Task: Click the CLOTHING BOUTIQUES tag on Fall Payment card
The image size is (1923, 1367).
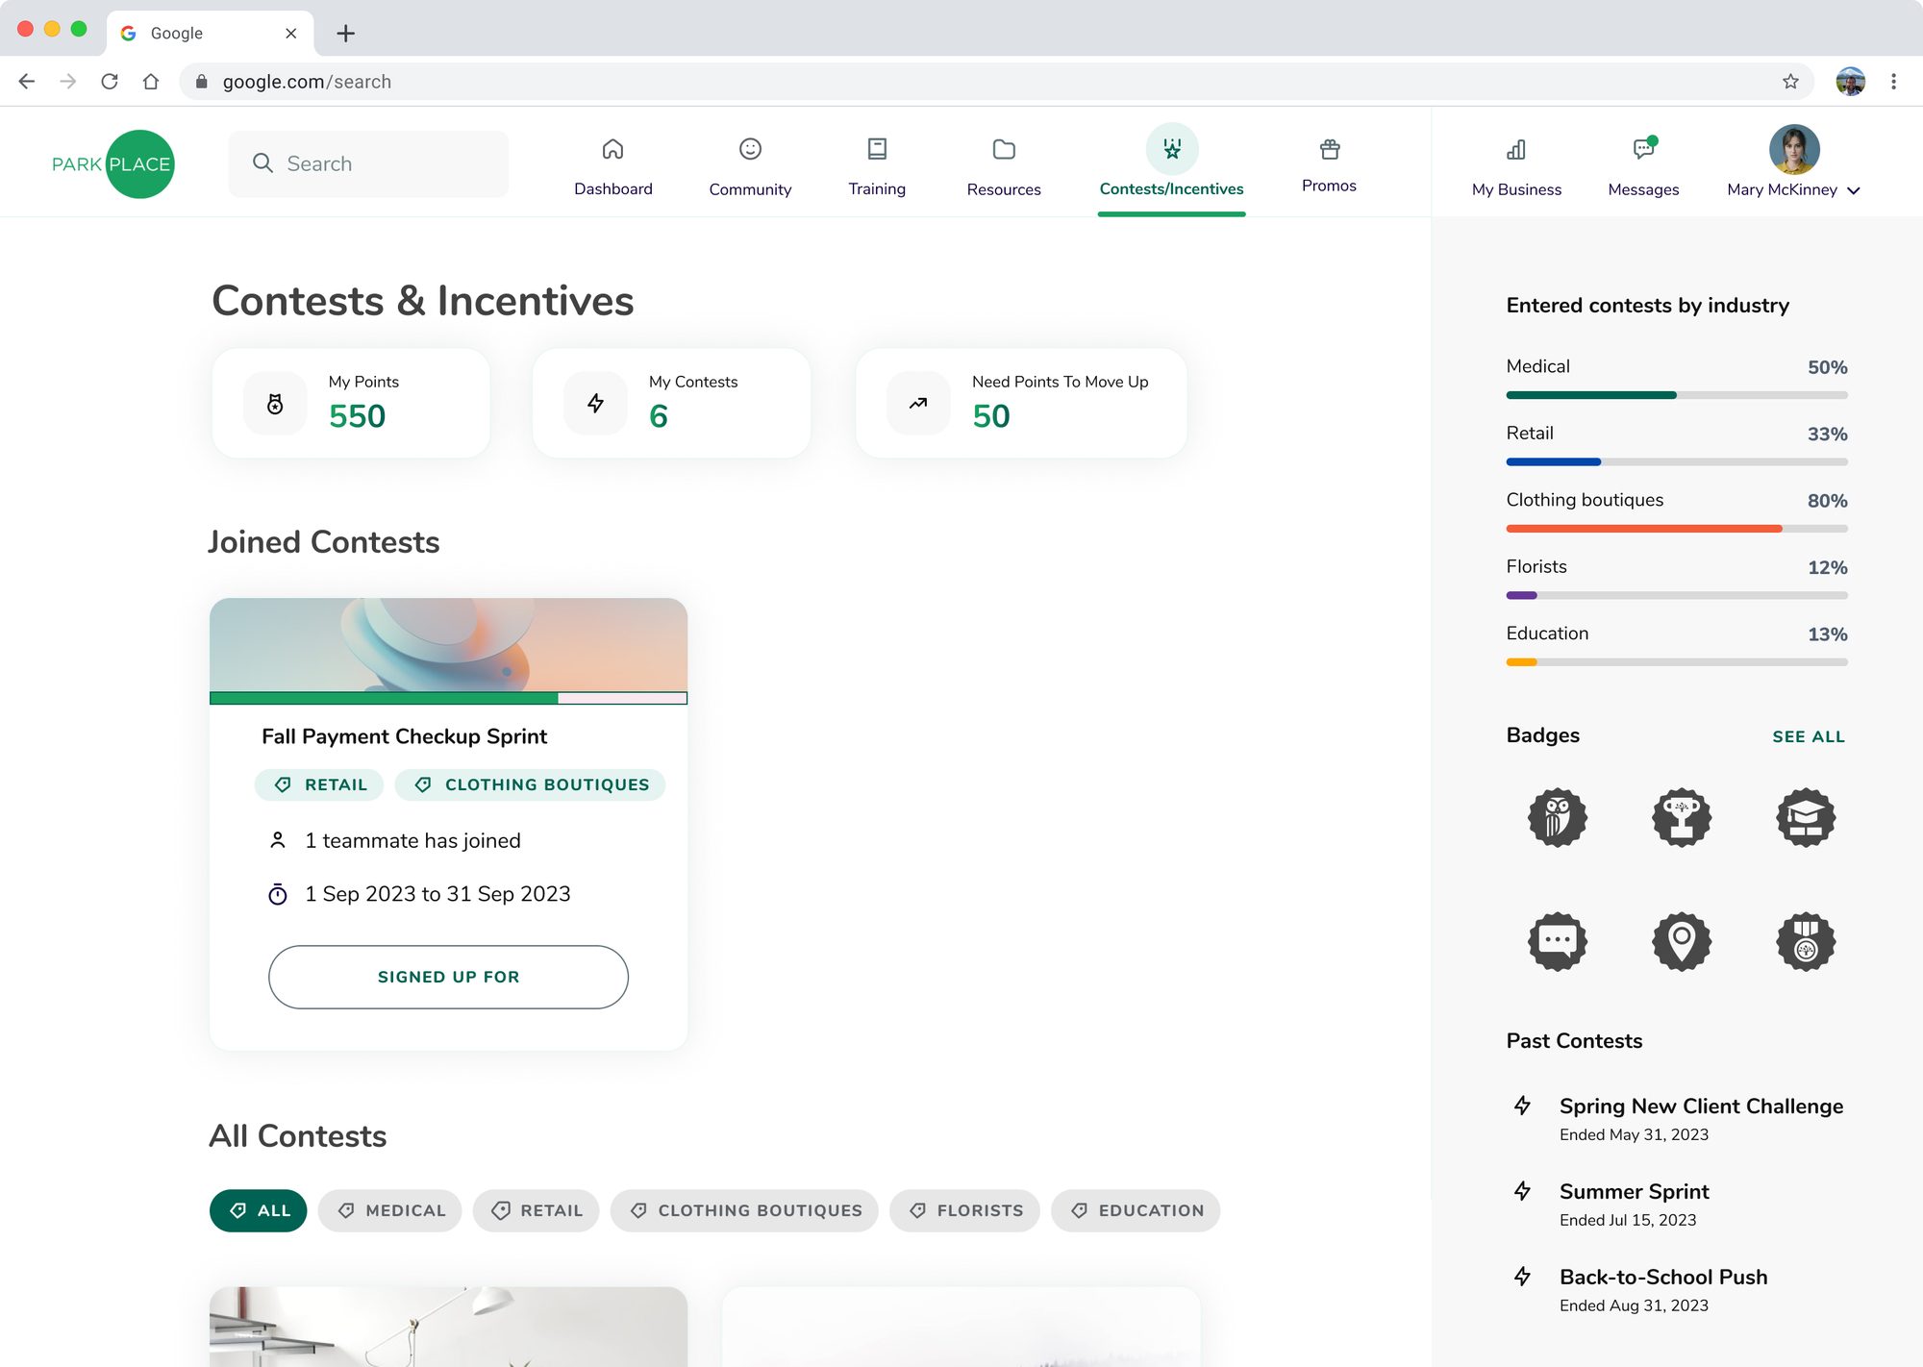Action: [x=530, y=784]
